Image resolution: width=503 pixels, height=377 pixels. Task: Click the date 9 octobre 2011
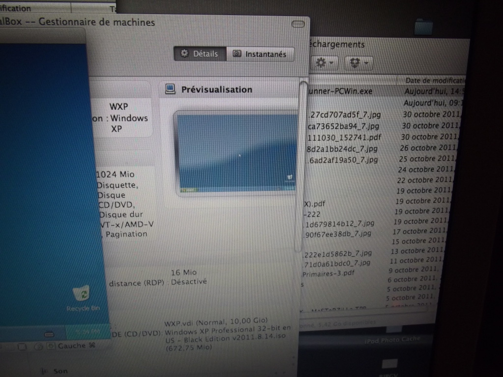[x=414, y=269]
